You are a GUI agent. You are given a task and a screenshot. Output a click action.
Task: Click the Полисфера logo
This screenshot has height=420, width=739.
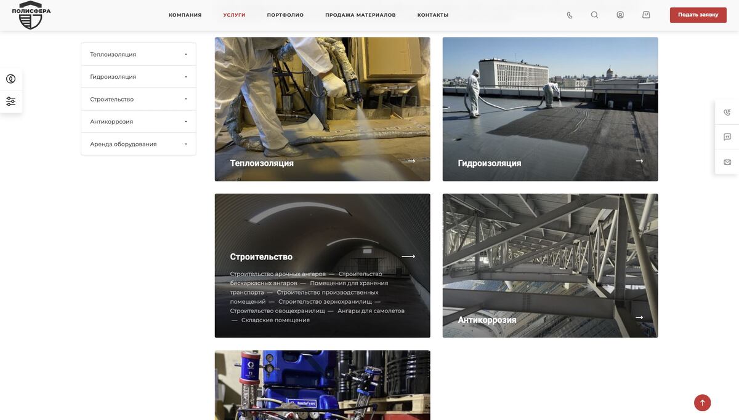coord(31,15)
